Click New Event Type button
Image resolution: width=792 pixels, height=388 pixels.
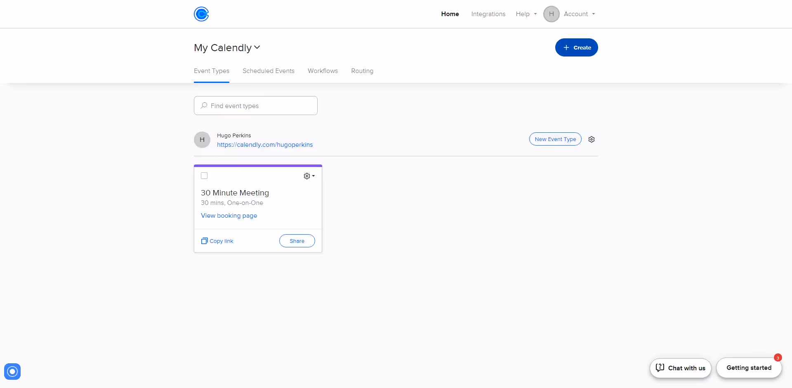(555, 139)
